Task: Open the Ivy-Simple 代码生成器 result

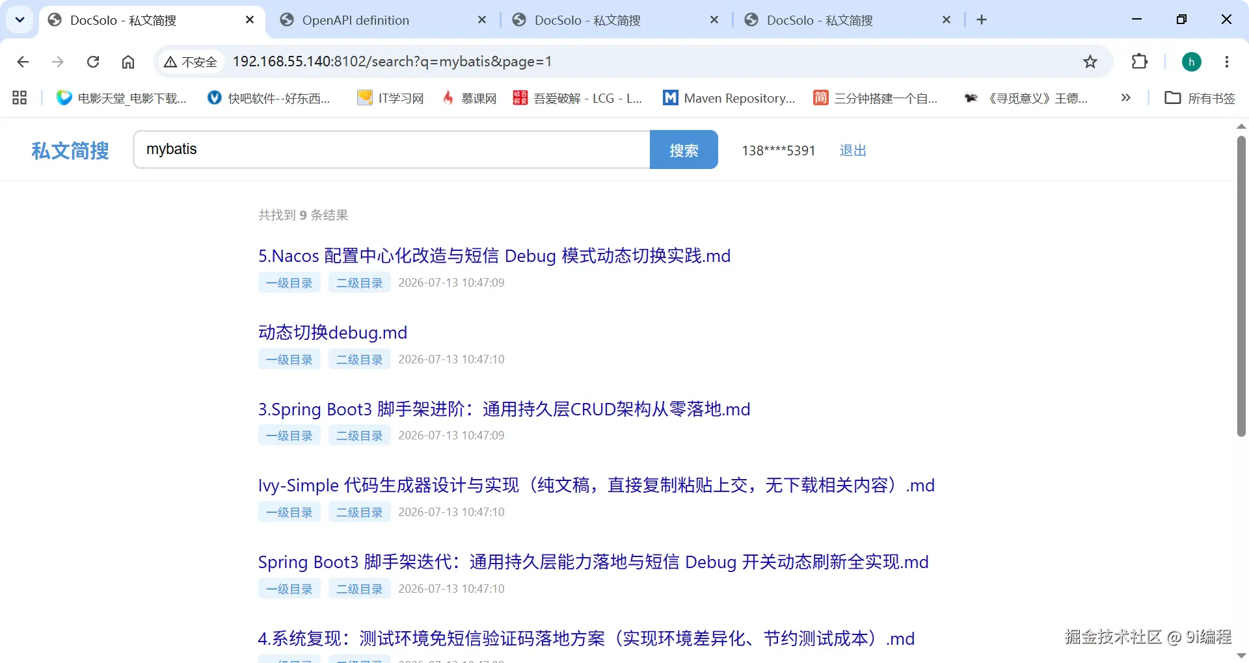Action: click(x=597, y=485)
